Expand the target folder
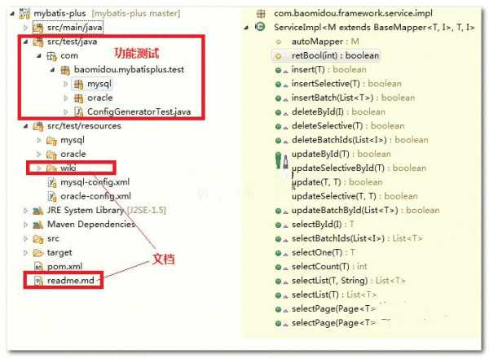The width and height of the screenshot is (489, 358). (25, 252)
